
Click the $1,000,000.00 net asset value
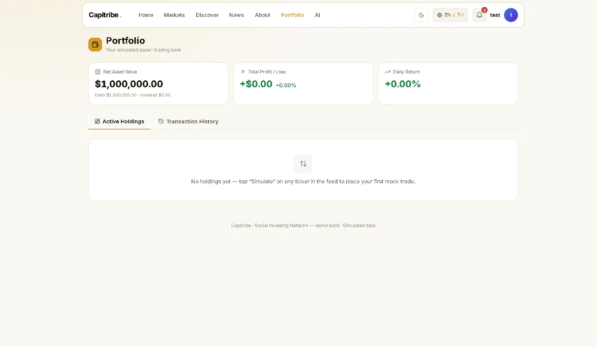click(x=129, y=84)
